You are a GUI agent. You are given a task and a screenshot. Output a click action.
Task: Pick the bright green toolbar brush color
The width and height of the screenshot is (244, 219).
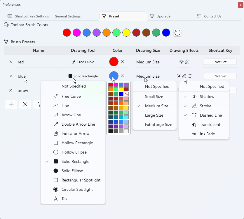[116, 33]
